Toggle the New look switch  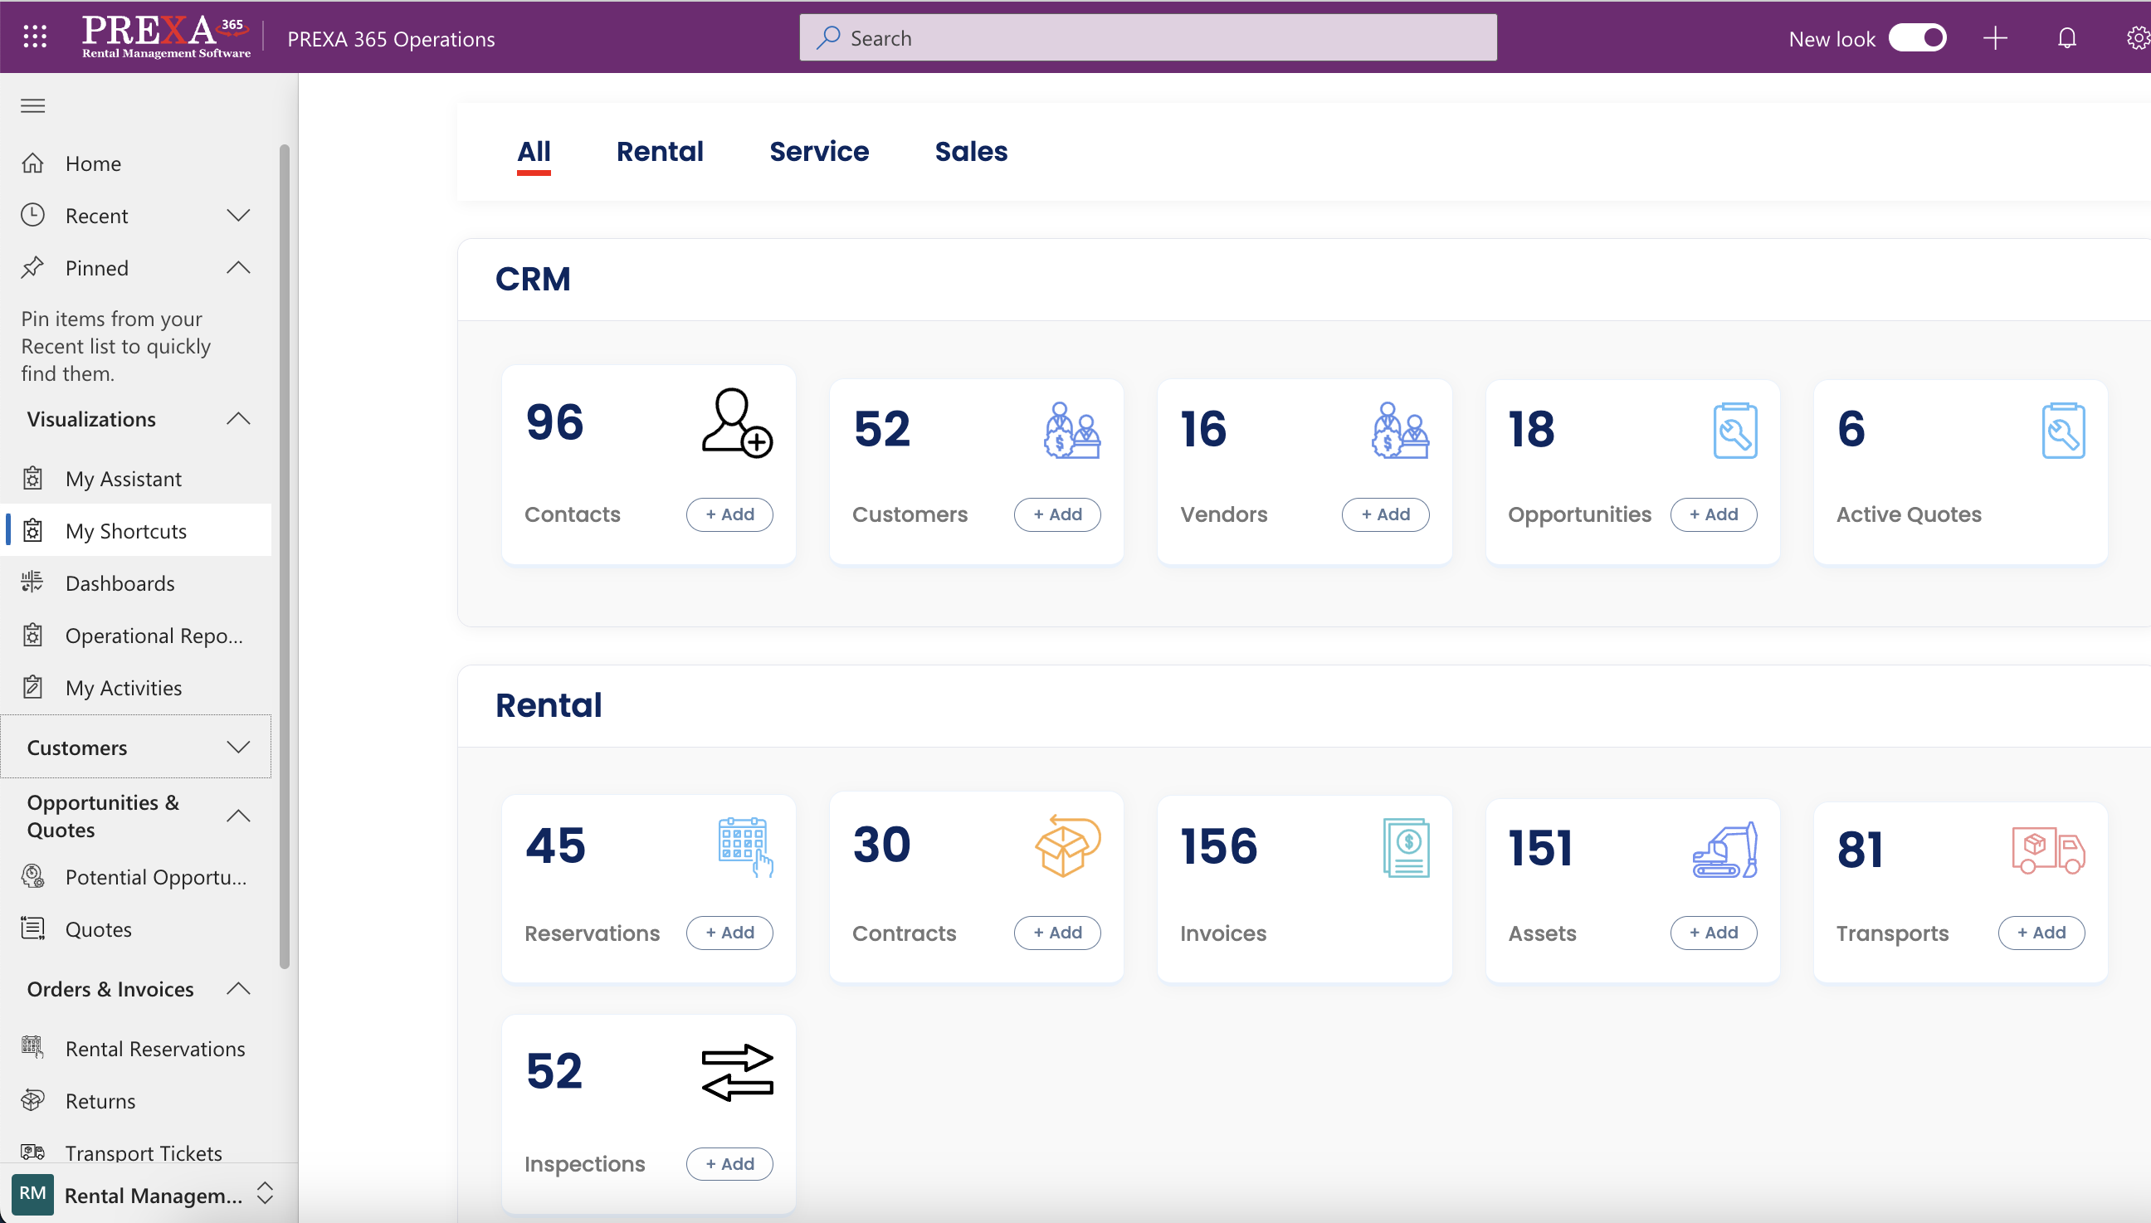click(1917, 38)
